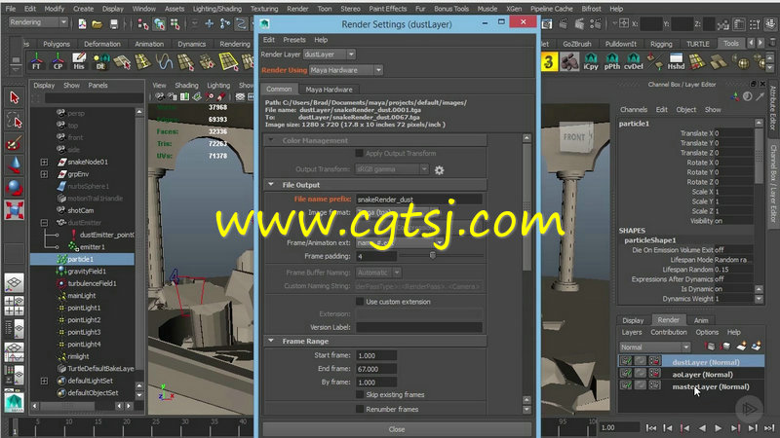Select shotCam in the outliner
This screenshot has height=438, width=780.
tap(80, 210)
